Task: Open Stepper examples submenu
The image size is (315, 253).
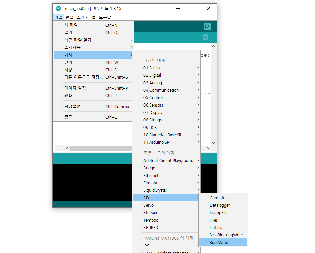Action: click(x=166, y=212)
